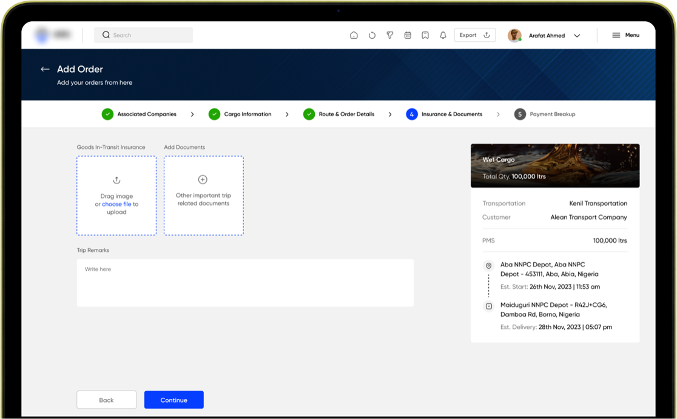Click the PMS 100,000 ltrs value
This screenshot has height=419, width=677.
click(610, 240)
